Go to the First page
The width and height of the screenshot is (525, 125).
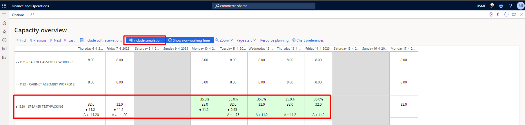(21, 40)
